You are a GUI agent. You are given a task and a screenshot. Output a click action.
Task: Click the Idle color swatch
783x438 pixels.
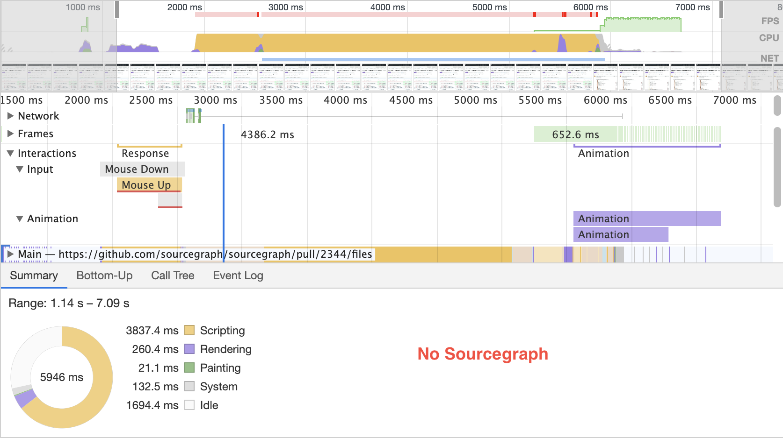coord(189,405)
